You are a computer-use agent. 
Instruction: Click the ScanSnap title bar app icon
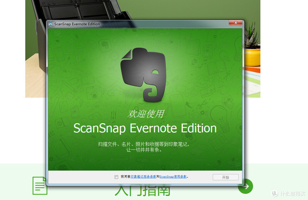tap(50, 24)
